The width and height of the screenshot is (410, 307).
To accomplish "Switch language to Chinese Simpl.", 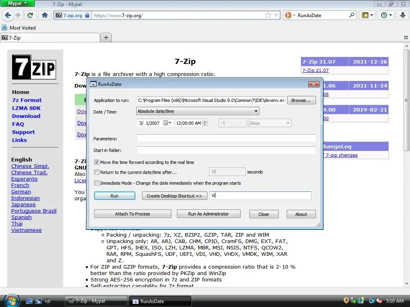I will point(30,166).
